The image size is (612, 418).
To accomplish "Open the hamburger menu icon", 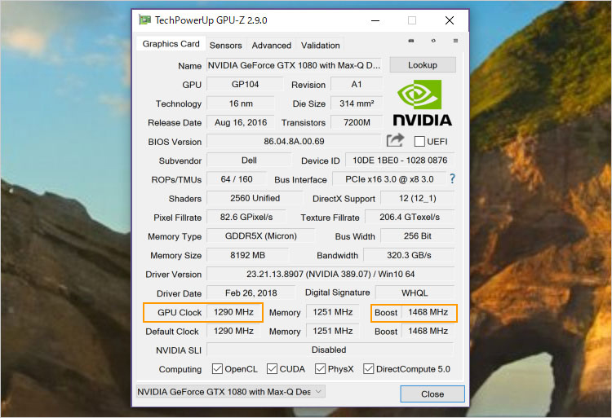I will coord(455,41).
